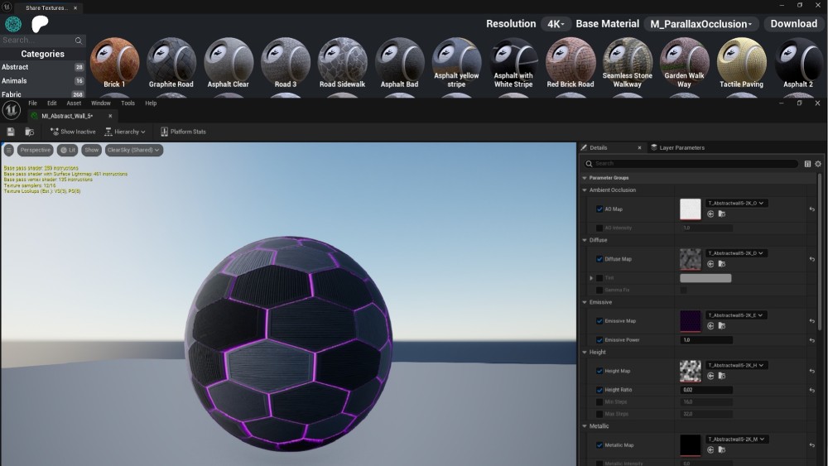
Task: Click the Browse to asset toolbar icon
Action: point(30,132)
